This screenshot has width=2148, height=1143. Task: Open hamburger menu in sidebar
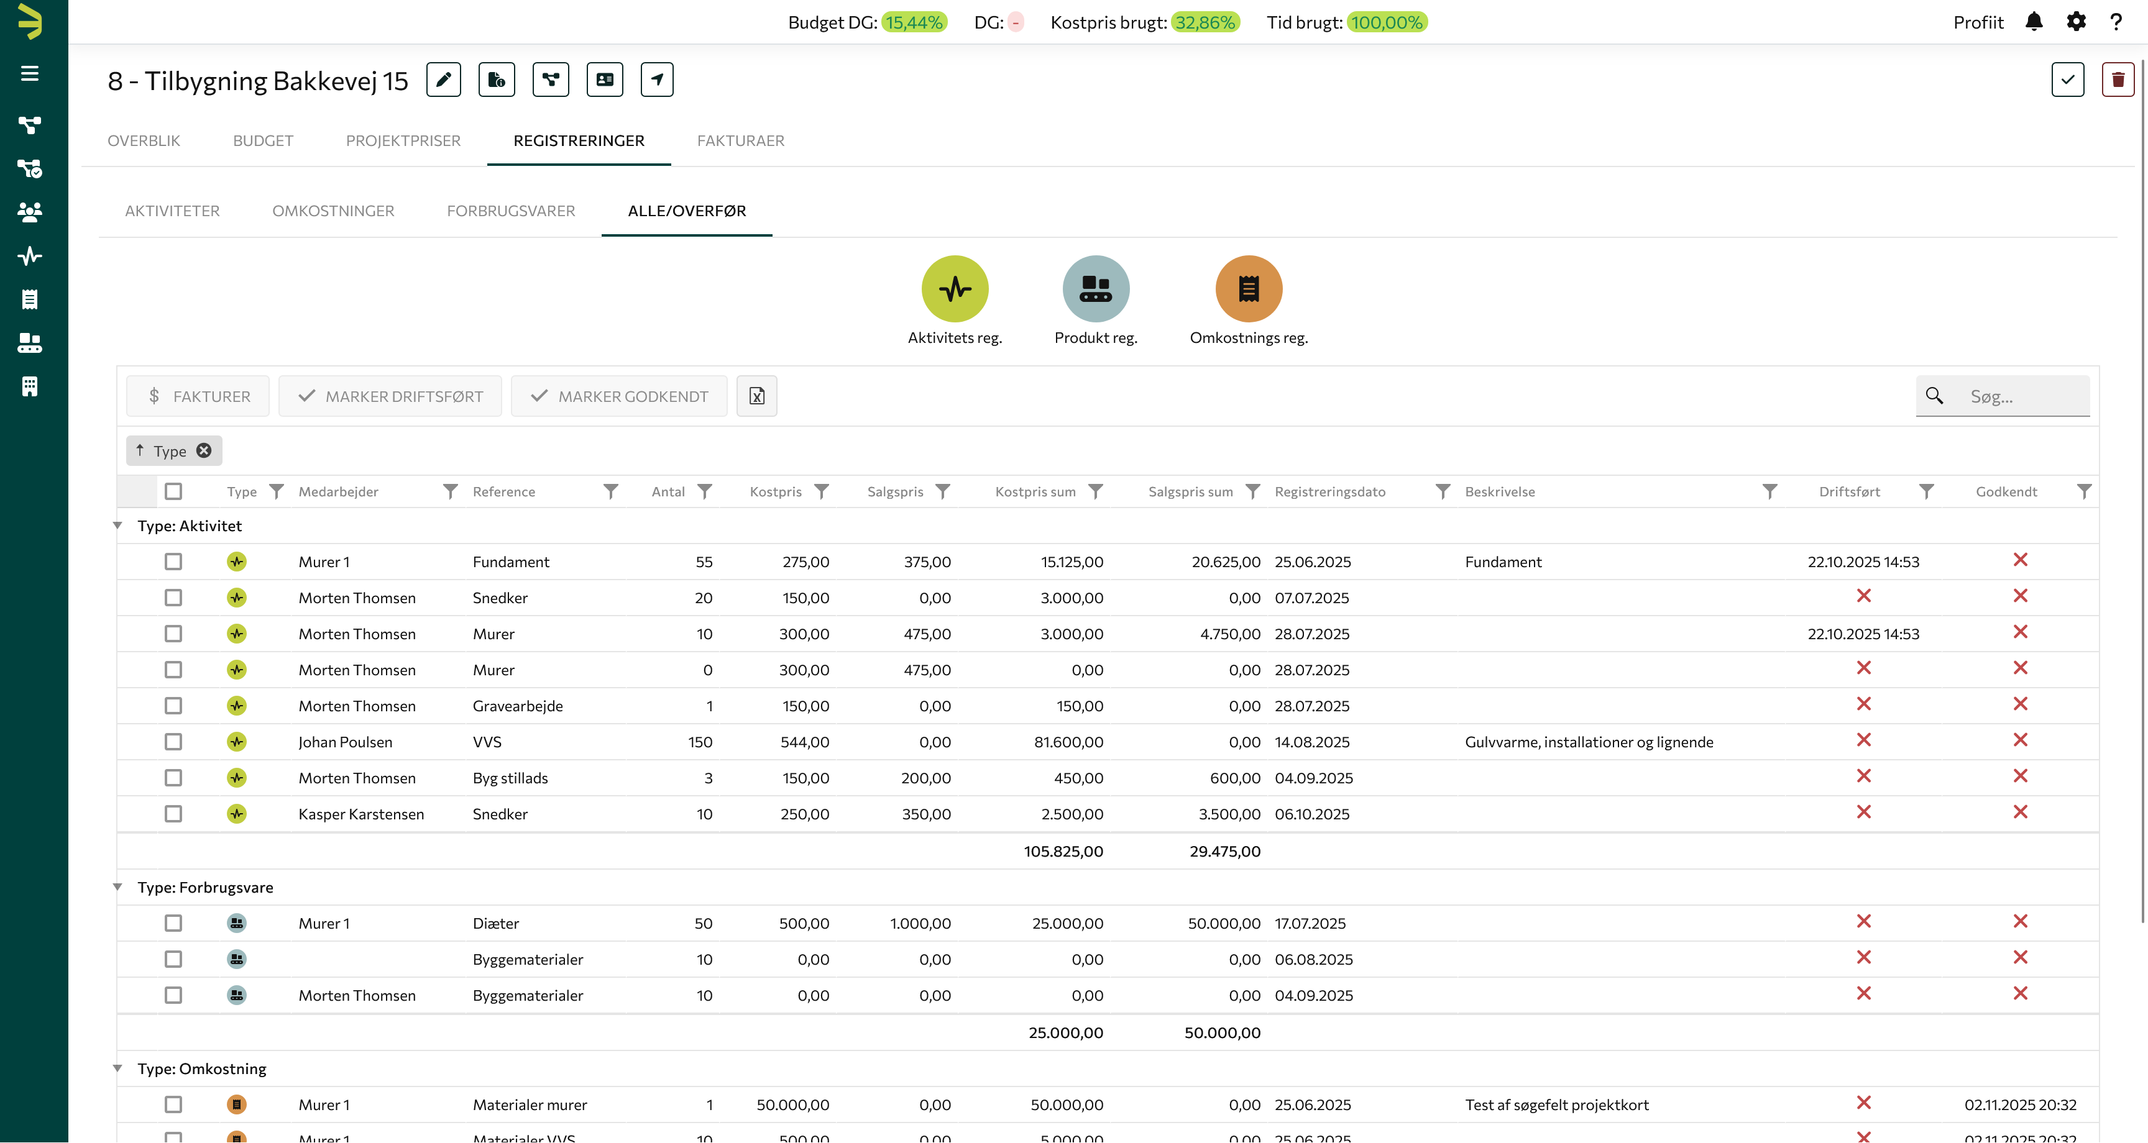point(30,73)
